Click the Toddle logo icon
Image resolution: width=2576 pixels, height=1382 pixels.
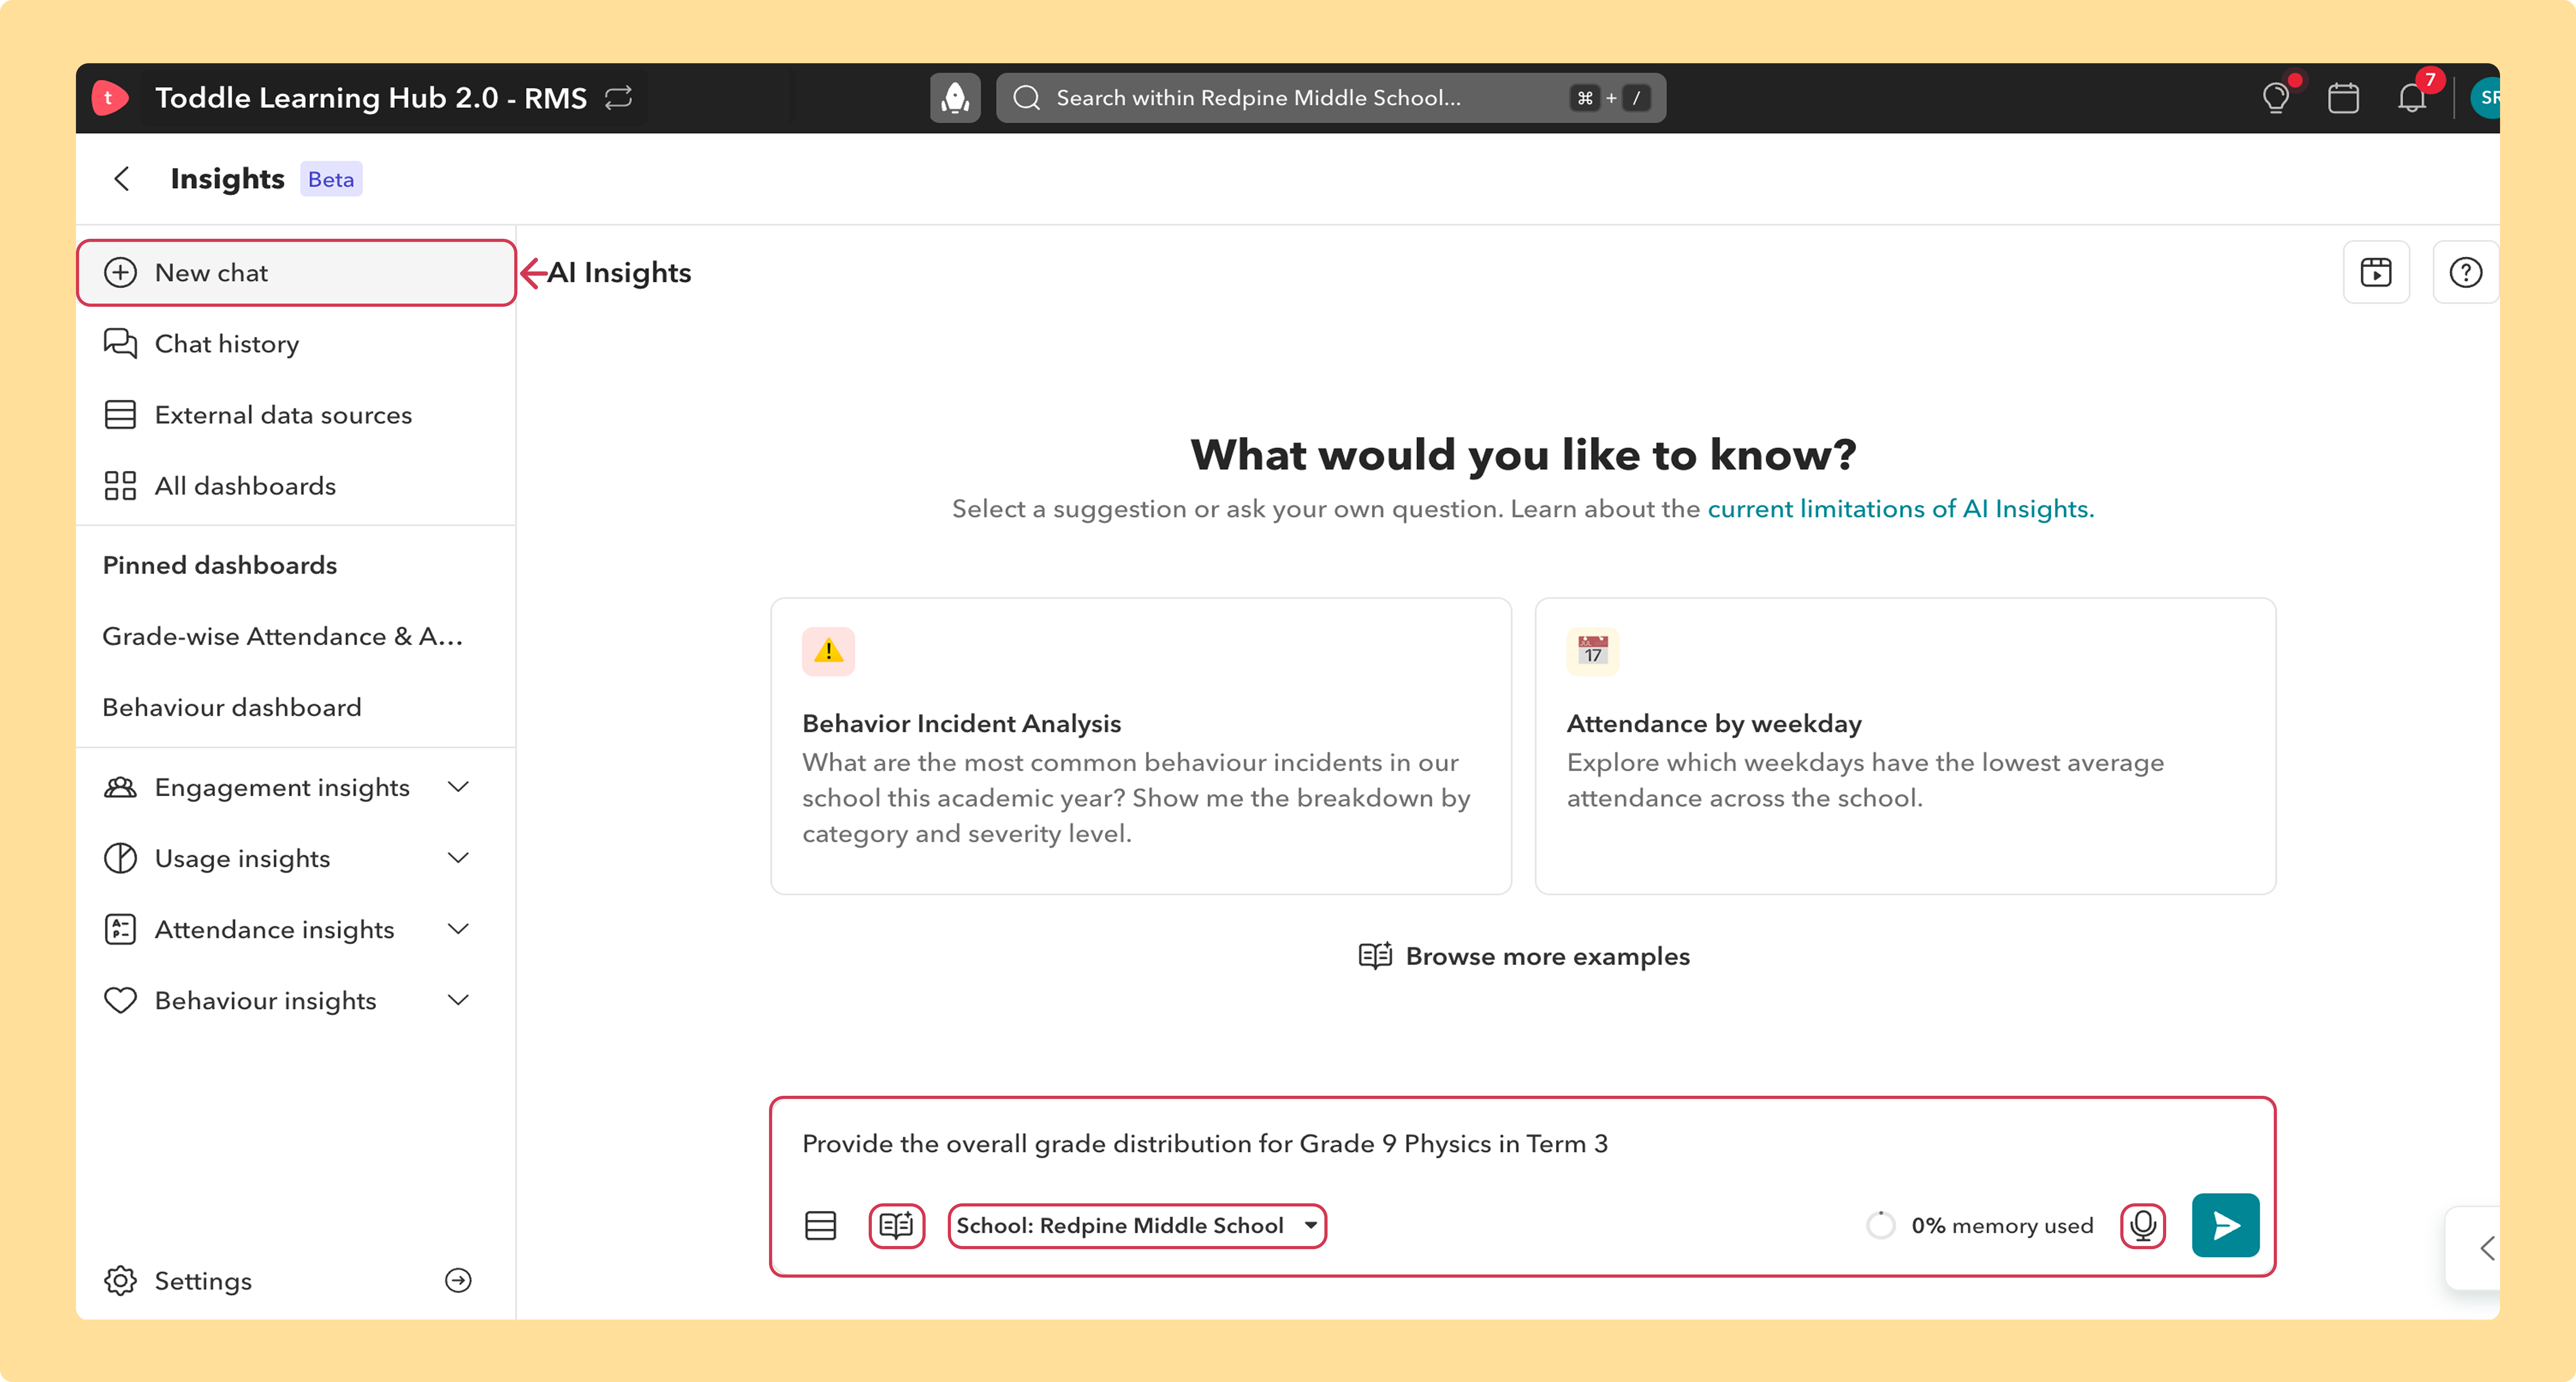point(110,98)
